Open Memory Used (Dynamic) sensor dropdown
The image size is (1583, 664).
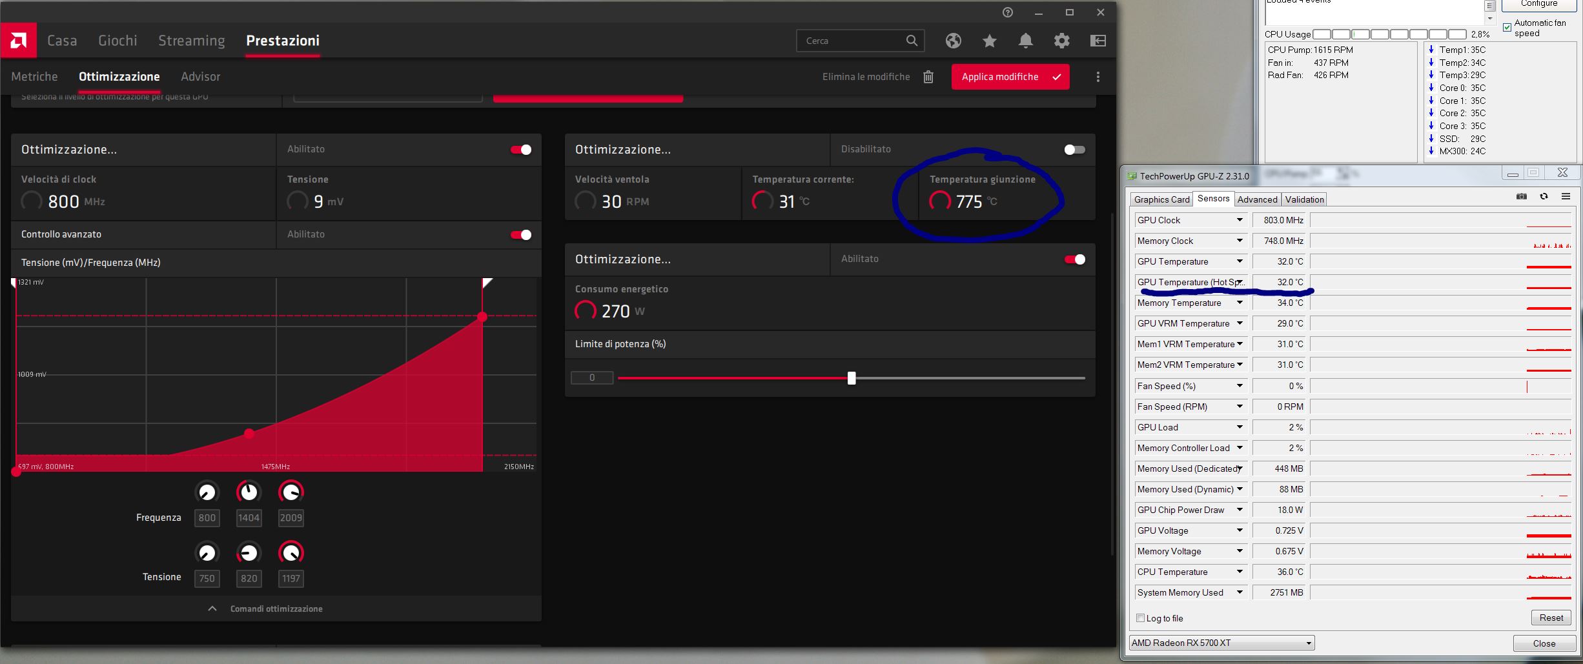click(x=1240, y=489)
